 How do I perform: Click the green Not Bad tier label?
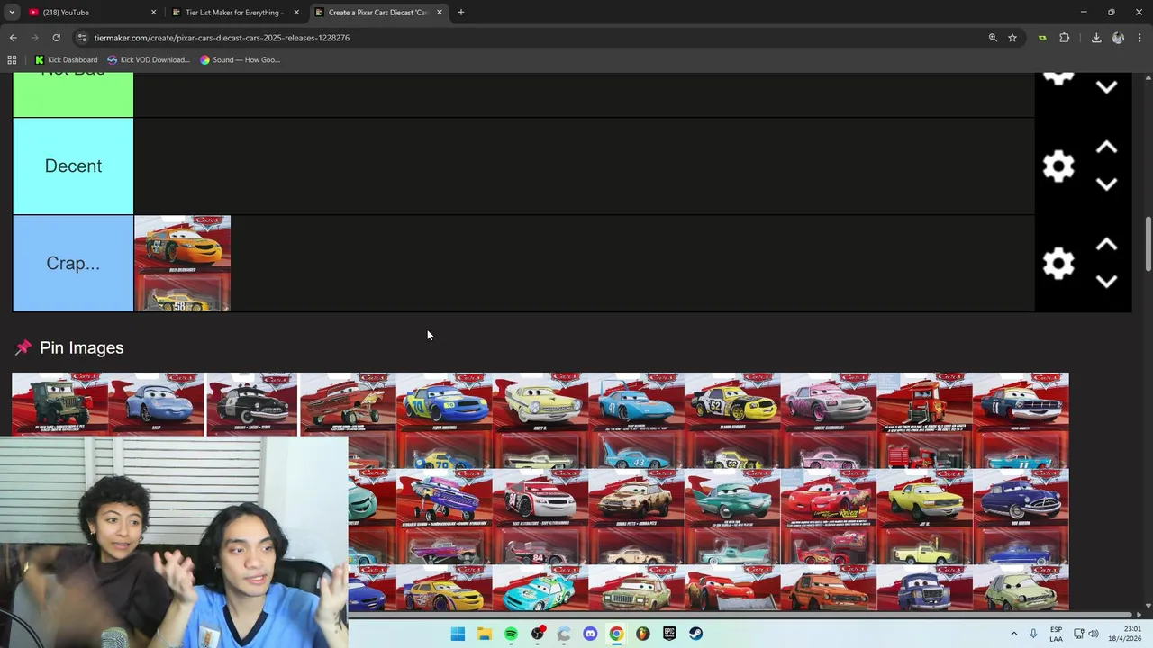coord(73,94)
